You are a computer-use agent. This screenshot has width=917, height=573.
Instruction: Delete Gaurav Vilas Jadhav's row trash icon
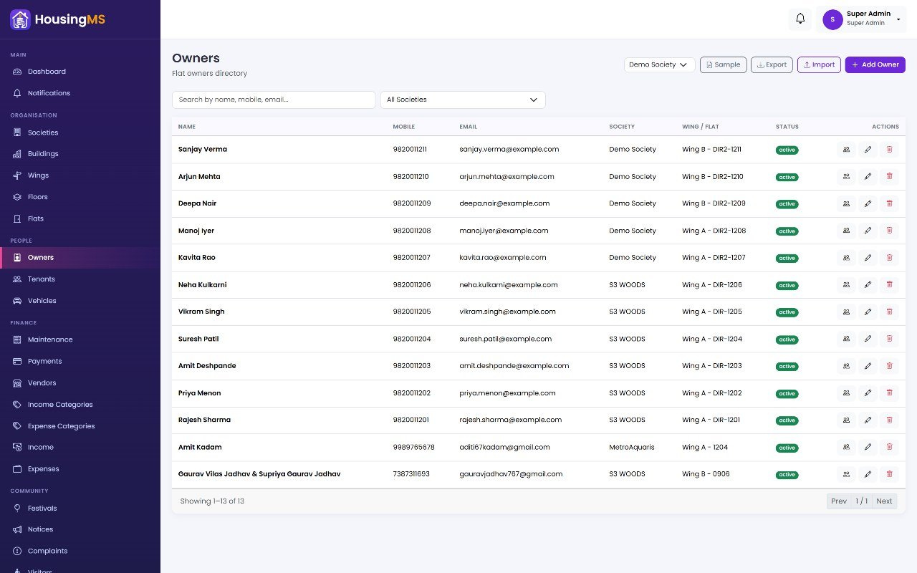pyautogui.click(x=889, y=474)
